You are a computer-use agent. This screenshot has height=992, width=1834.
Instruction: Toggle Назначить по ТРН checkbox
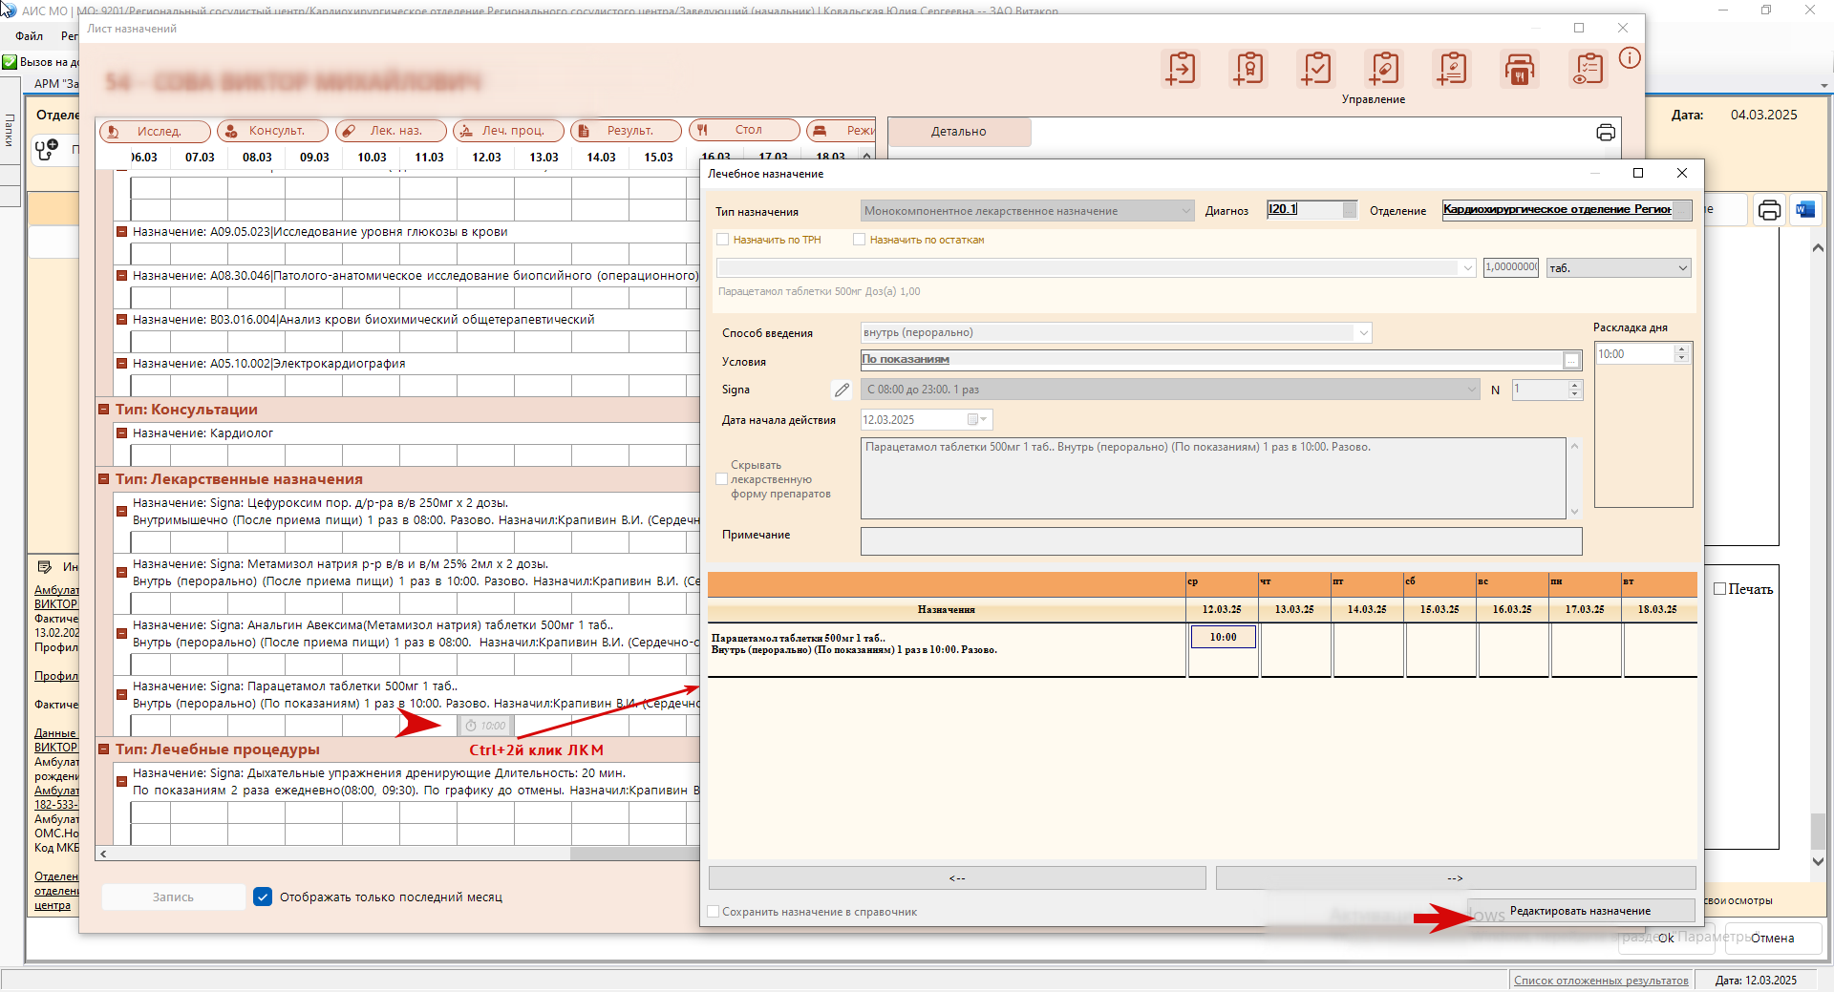point(723,240)
